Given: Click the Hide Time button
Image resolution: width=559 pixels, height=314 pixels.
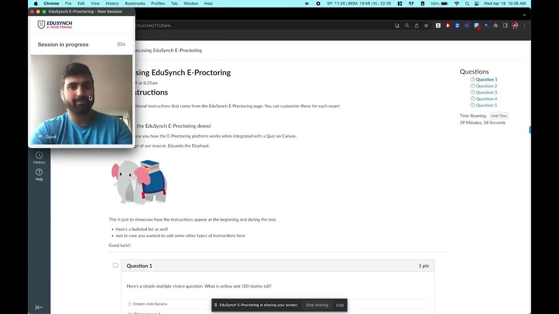Looking at the screenshot, I should [x=499, y=116].
